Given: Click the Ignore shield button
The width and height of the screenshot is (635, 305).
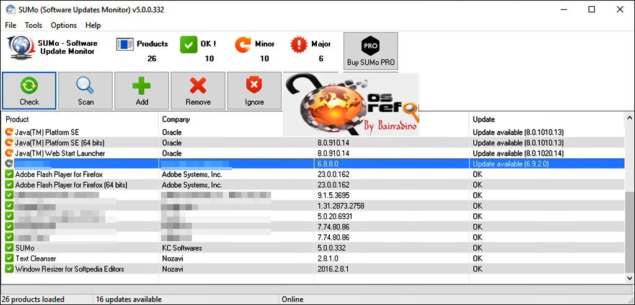Looking at the screenshot, I should coord(254,91).
